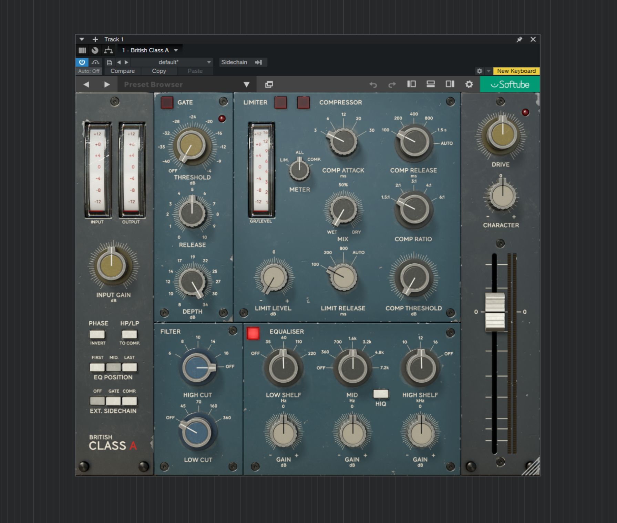Open Softube plugin settings gear

[x=469, y=84]
